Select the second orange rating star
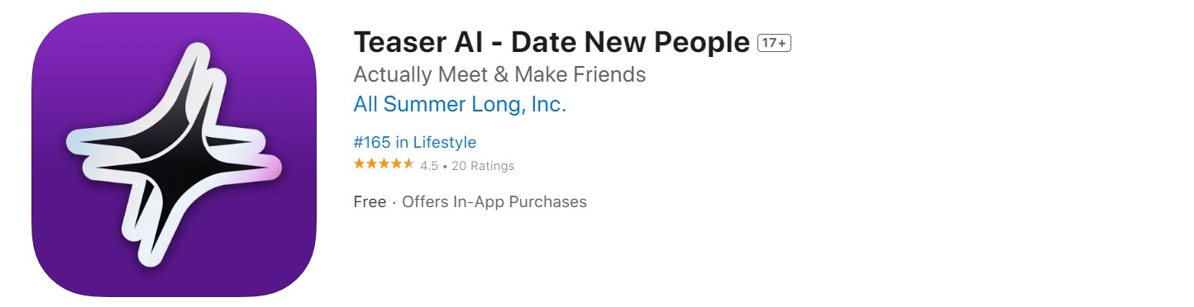Screen dimensions: 1194x307 pyautogui.click(x=371, y=164)
